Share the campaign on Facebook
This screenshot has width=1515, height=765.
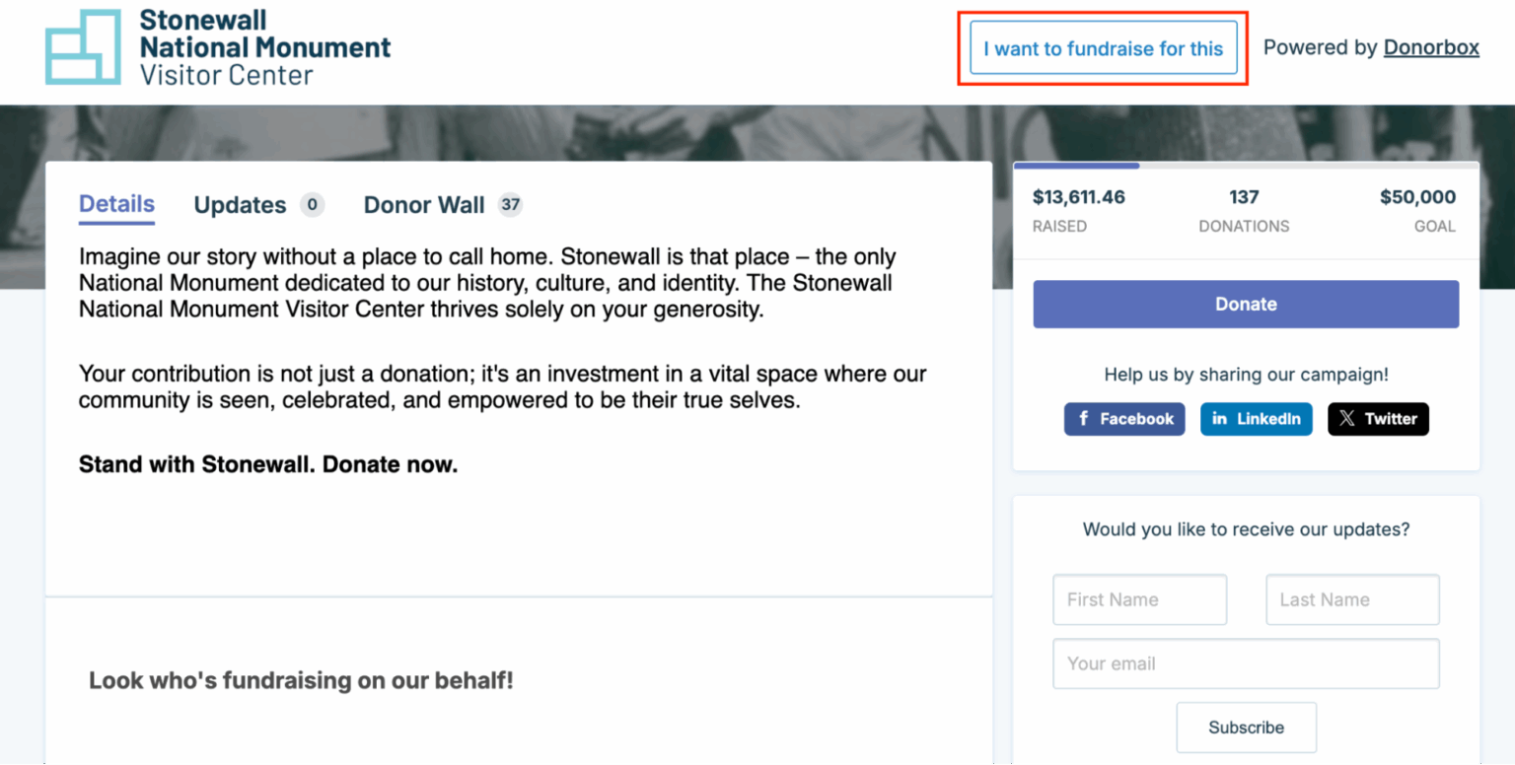pos(1124,419)
